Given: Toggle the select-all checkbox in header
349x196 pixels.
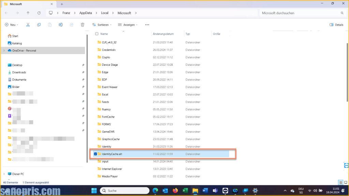Looking at the screenshot, I should pyautogui.click(x=97, y=34).
